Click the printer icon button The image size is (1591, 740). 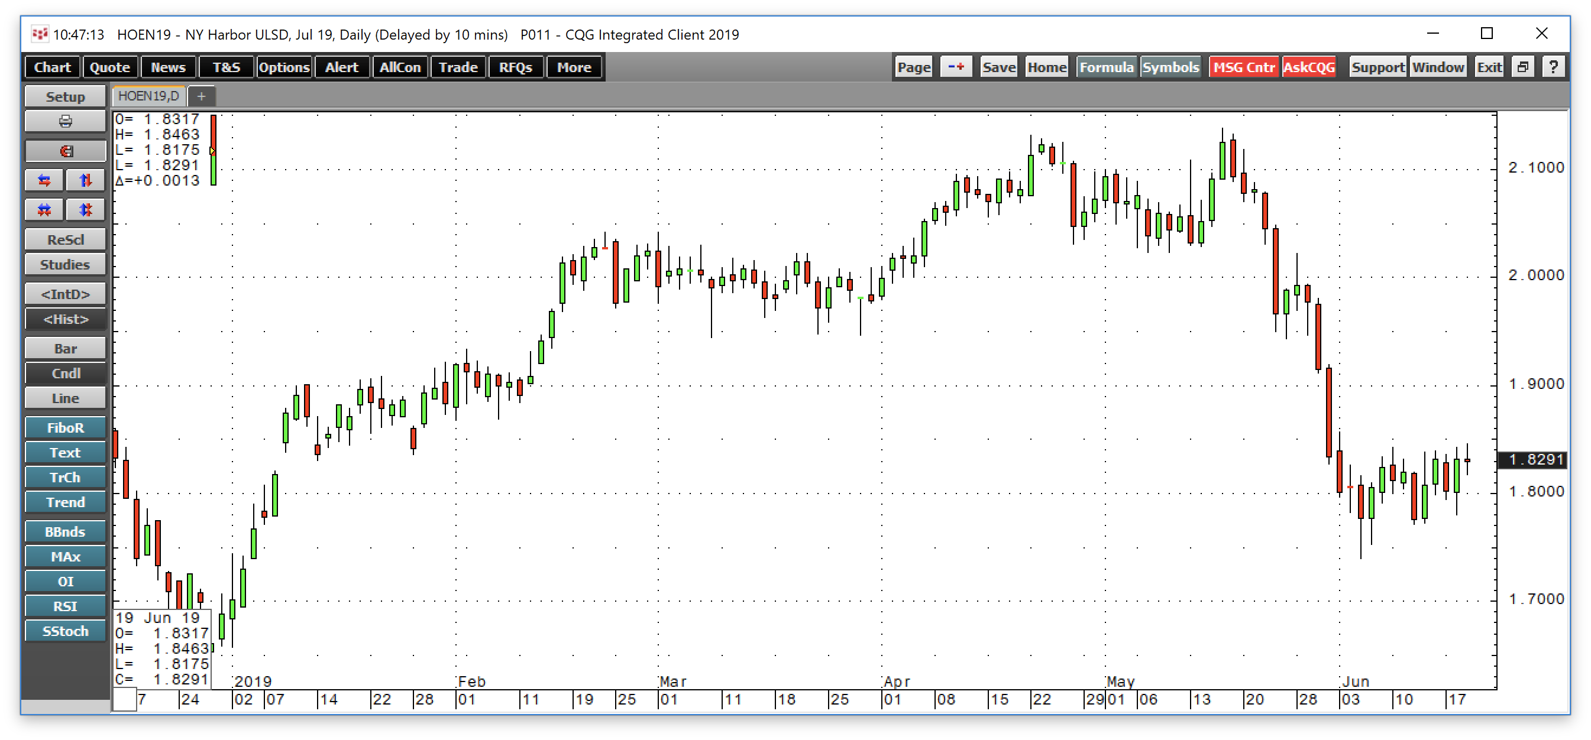pyautogui.click(x=65, y=121)
